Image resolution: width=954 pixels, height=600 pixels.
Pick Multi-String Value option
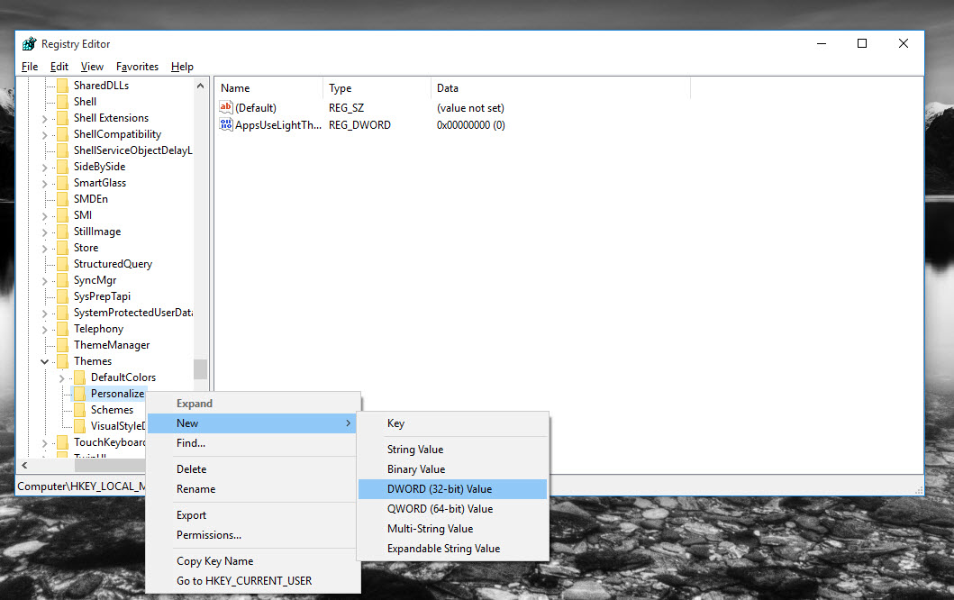[452, 529]
